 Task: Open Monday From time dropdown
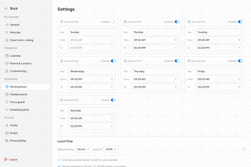[x=155, y=40]
